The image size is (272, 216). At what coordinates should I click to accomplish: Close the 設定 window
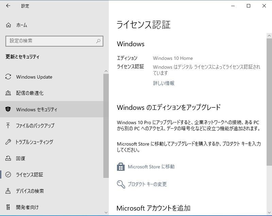[x=264, y=6]
